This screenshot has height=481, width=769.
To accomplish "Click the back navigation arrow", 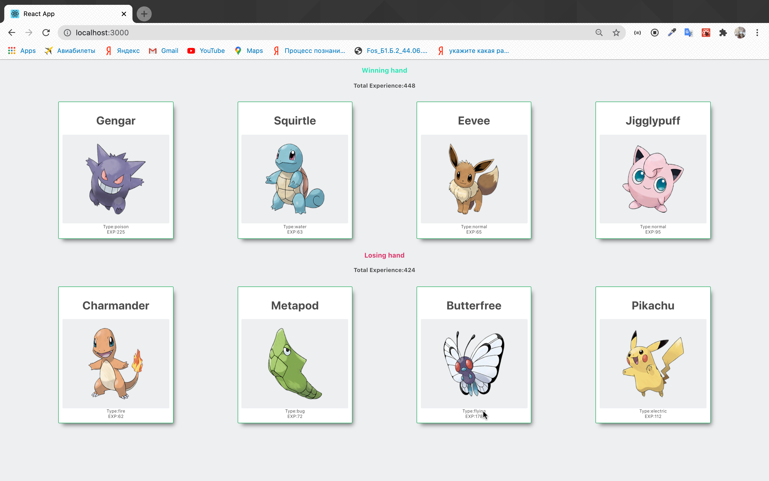I will click(12, 32).
